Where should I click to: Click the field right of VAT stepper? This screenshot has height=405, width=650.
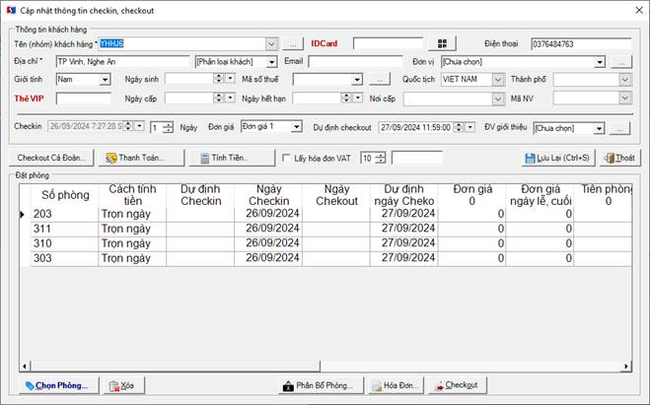coord(416,158)
